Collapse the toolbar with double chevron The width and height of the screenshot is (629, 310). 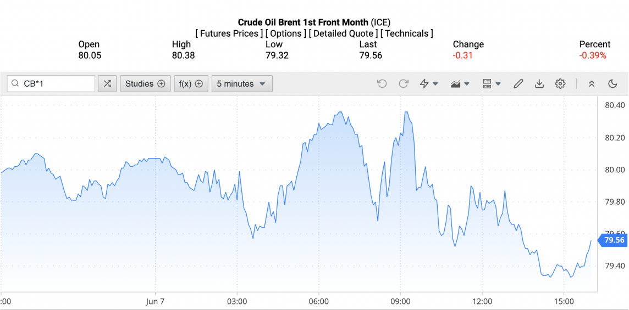point(592,84)
